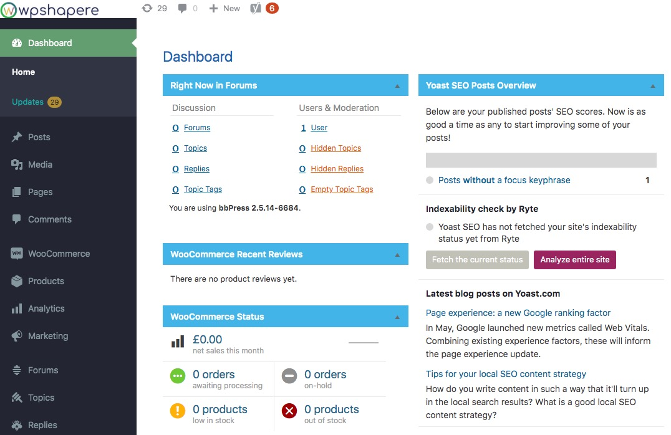Open the comments bubble icon in top bar

click(182, 9)
